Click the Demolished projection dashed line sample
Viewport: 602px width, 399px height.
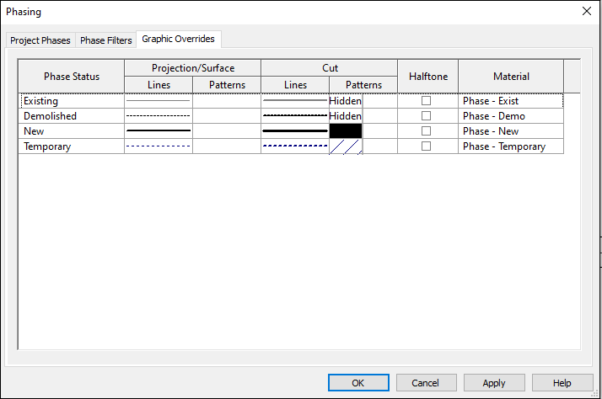pos(159,116)
